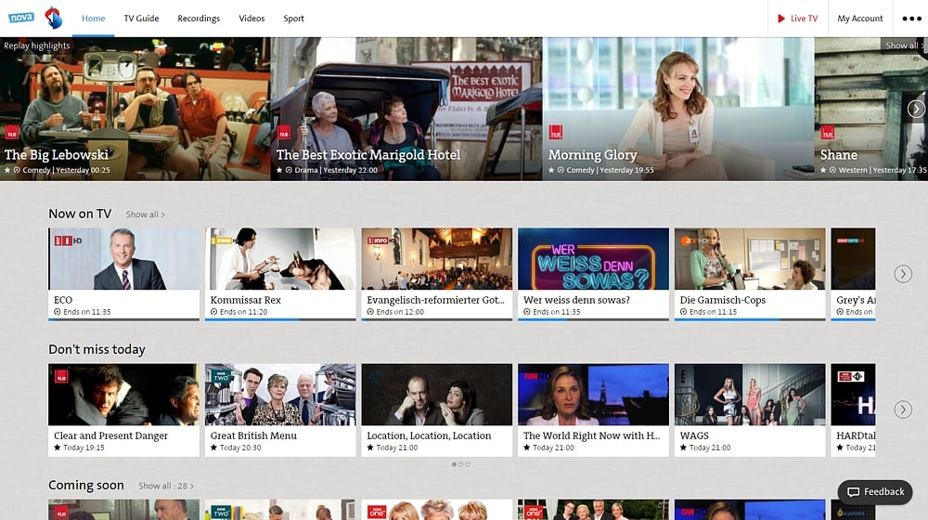Open the TV Guide tab
This screenshot has height=520, width=928.
pos(141,19)
